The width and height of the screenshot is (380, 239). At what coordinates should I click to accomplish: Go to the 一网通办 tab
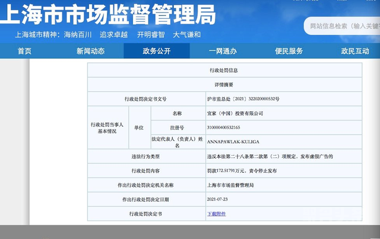pos(223,51)
